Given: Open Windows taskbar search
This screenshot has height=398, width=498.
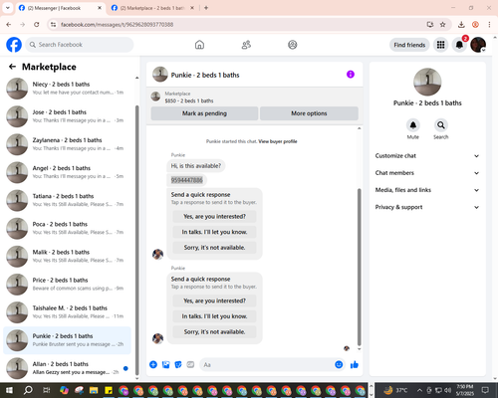Looking at the screenshot, I should [28, 390].
